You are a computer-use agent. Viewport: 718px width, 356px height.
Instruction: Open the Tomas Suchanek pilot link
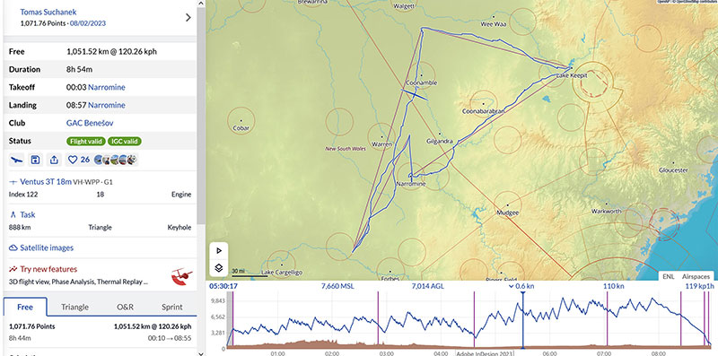click(x=48, y=12)
